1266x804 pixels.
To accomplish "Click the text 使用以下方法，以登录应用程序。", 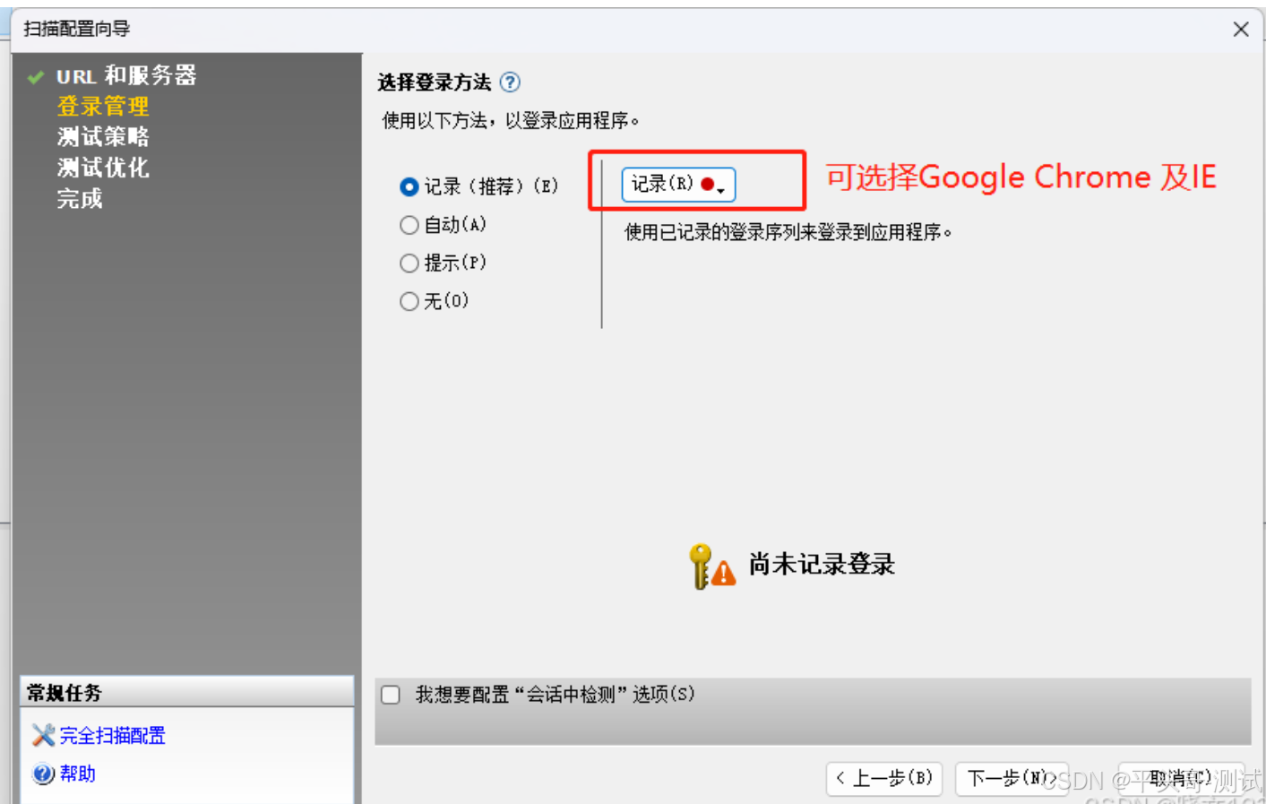I will [511, 121].
